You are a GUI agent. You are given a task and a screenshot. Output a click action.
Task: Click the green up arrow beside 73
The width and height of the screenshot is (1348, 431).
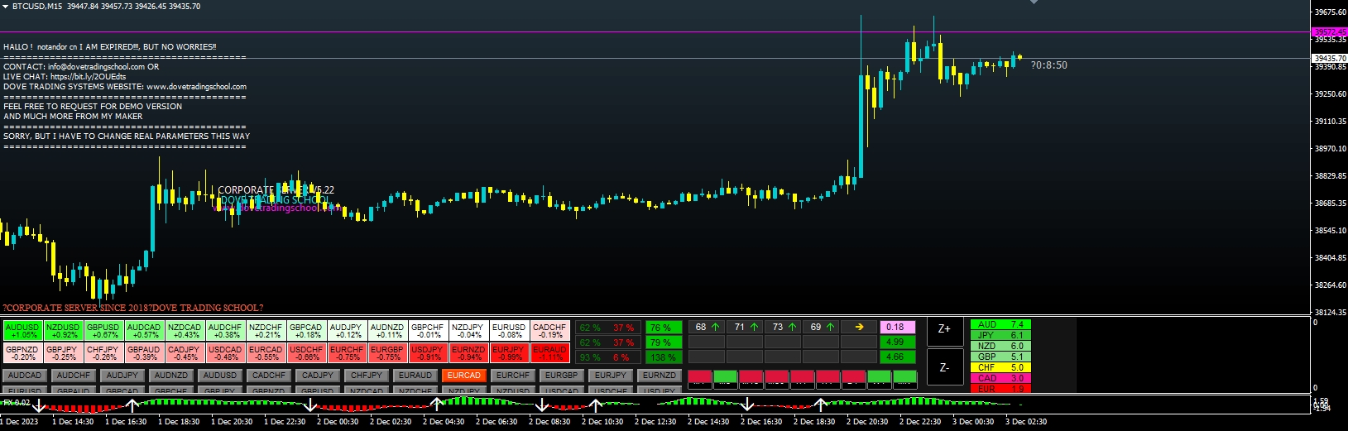click(x=792, y=327)
